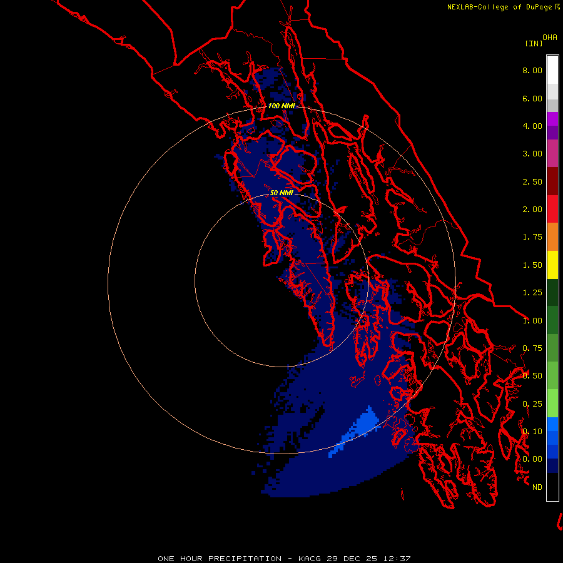The height and width of the screenshot is (563, 563).
Task: Click the navy swatch above the ND block
Action: click(552, 466)
